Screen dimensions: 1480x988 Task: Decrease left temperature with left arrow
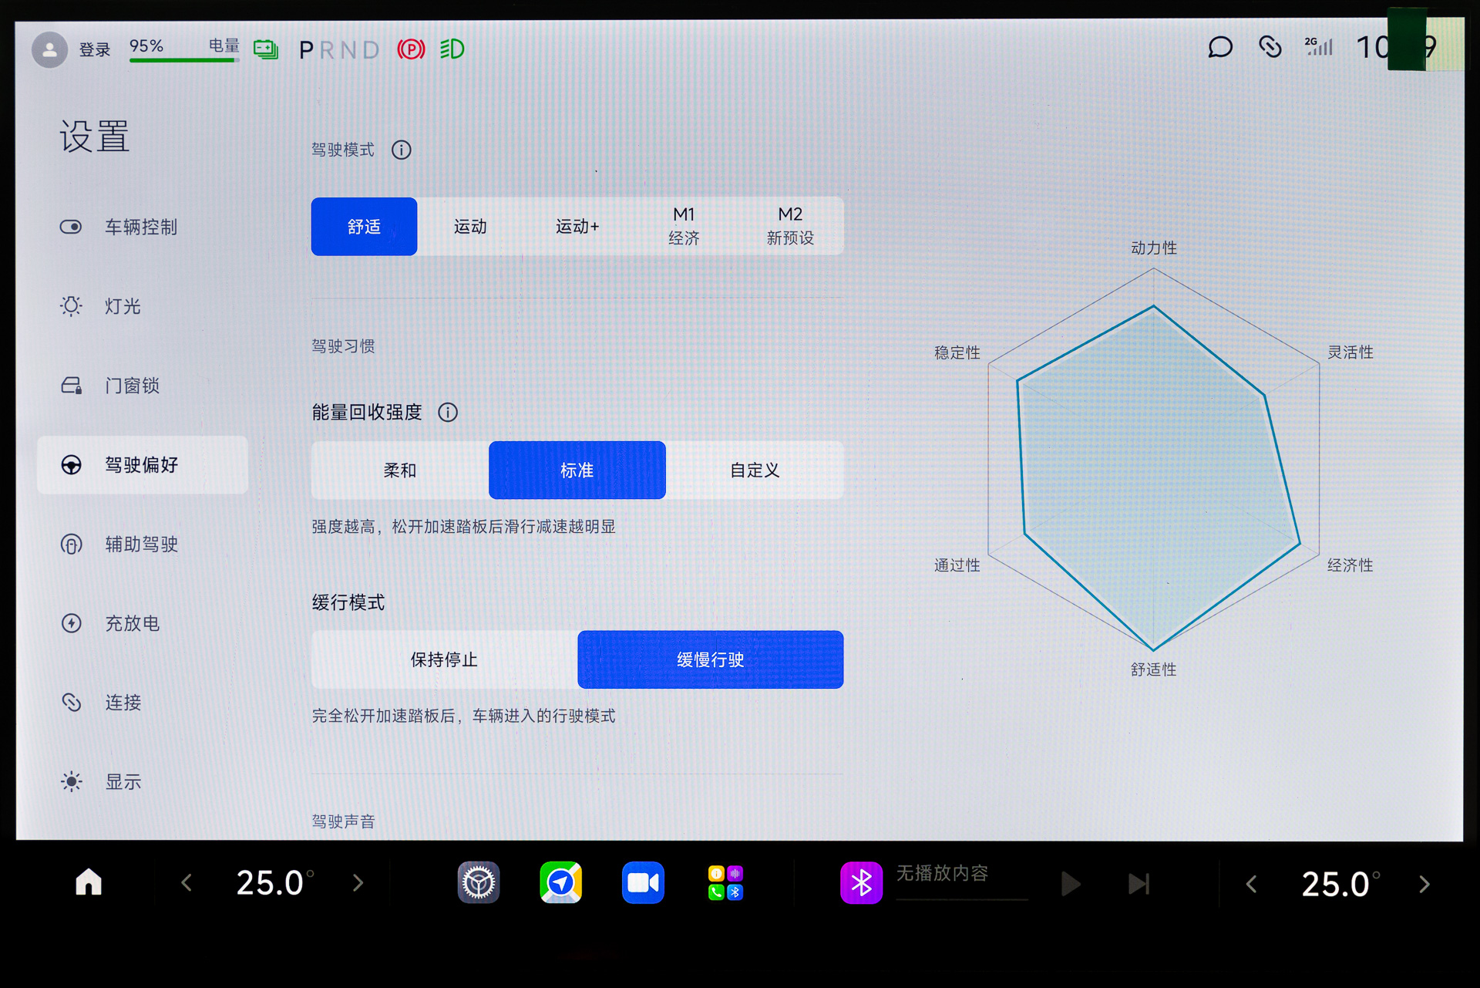(187, 882)
